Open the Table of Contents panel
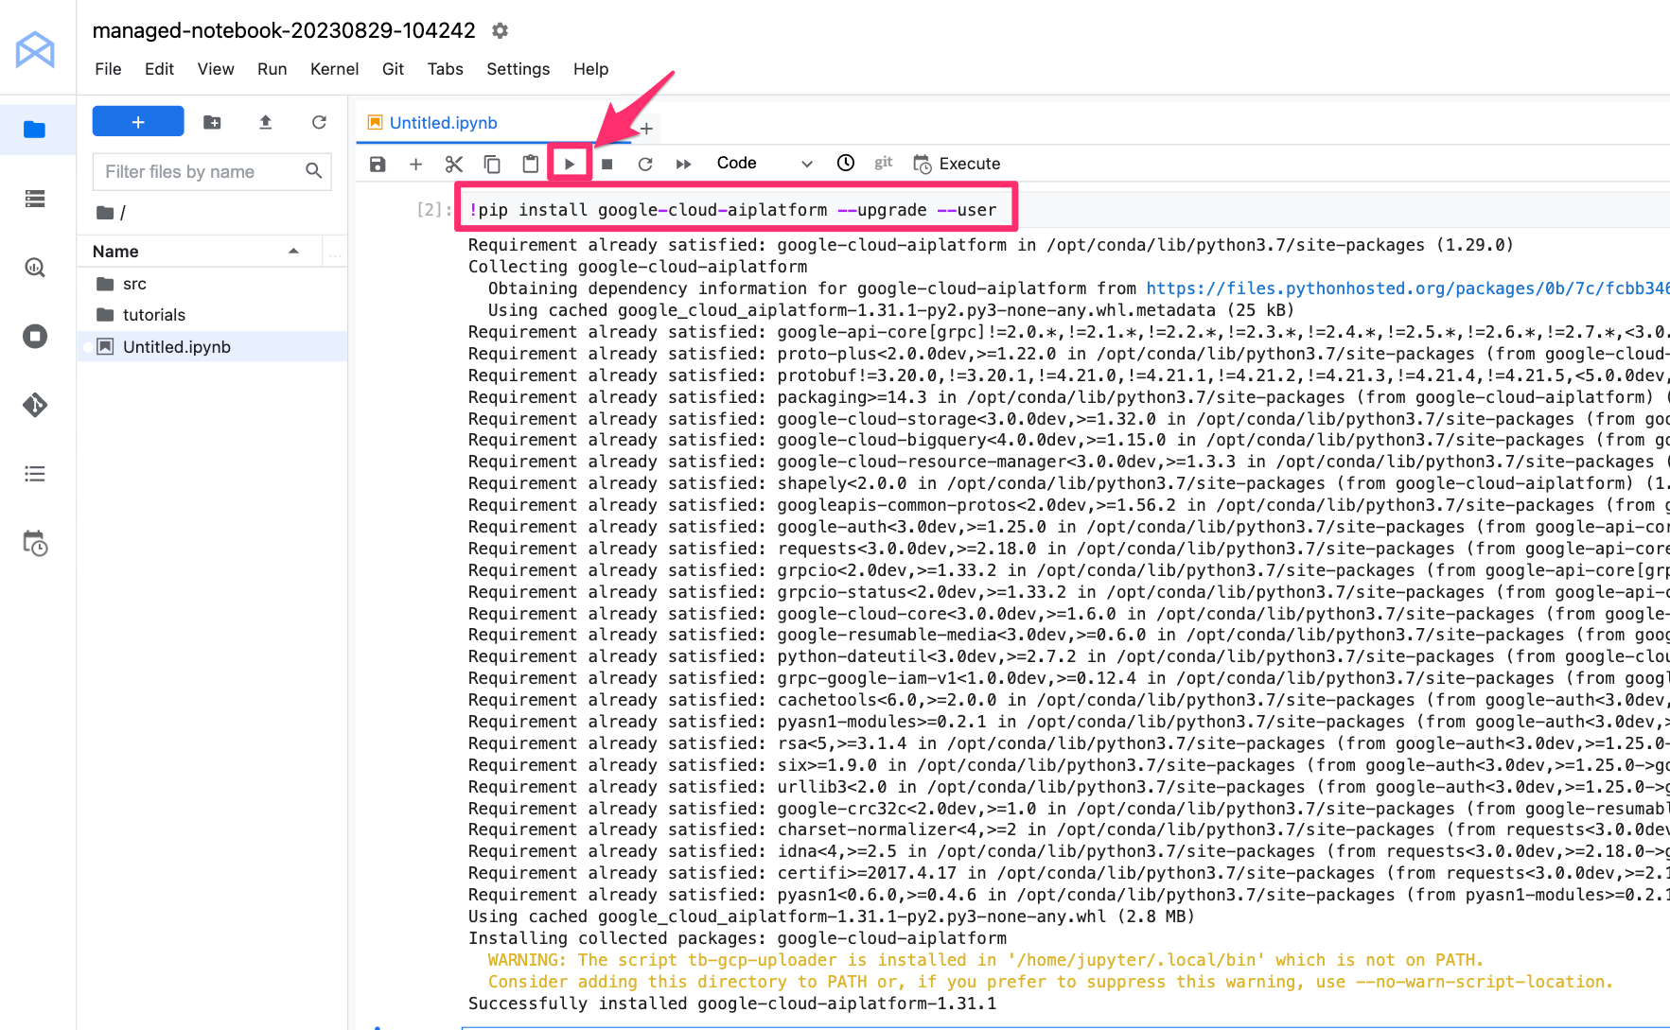 tap(35, 474)
